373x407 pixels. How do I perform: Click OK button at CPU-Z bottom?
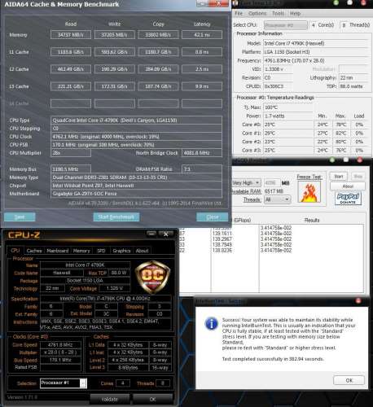coord(152,399)
